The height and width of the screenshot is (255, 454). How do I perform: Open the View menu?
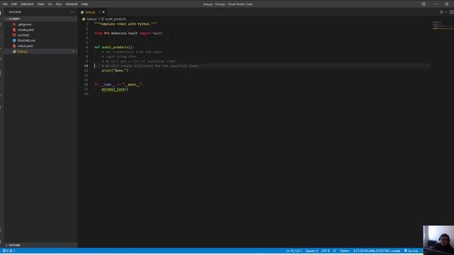tap(41, 4)
